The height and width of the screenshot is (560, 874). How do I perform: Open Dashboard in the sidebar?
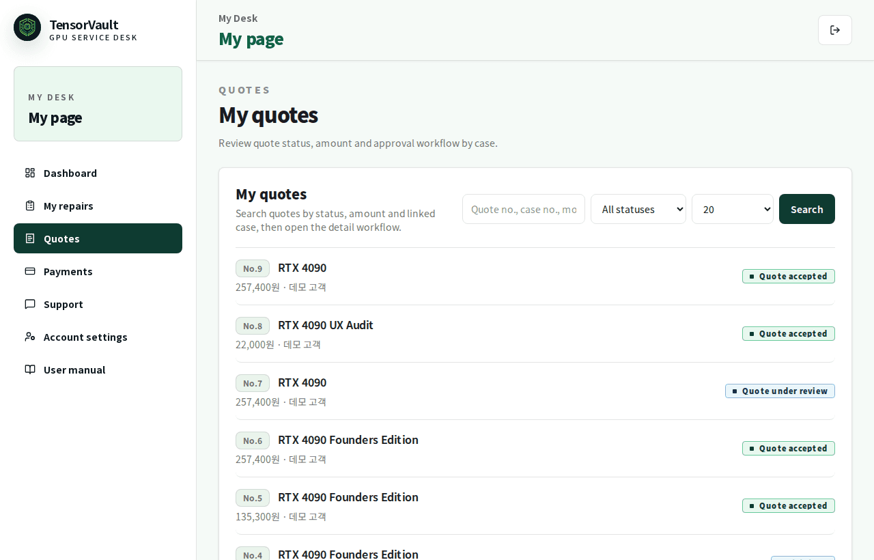pos(98,173)
